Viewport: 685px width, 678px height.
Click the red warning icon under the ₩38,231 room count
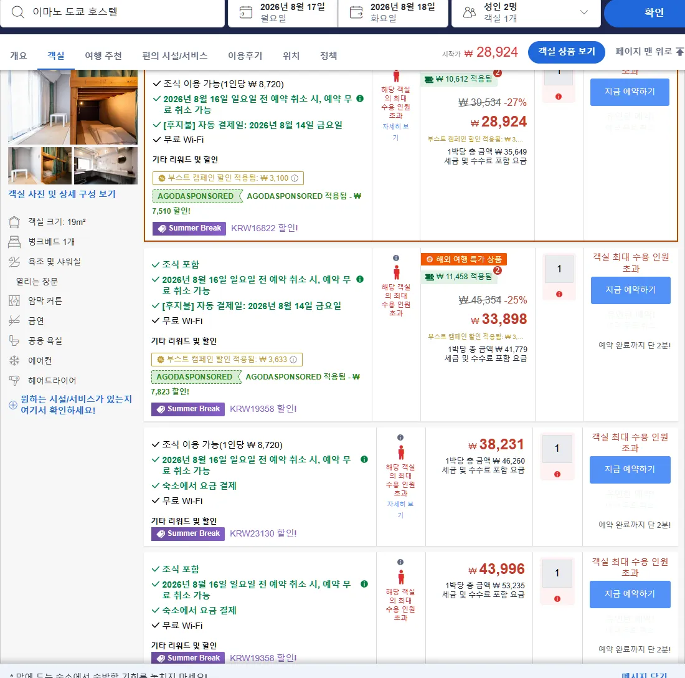point(557,474)
